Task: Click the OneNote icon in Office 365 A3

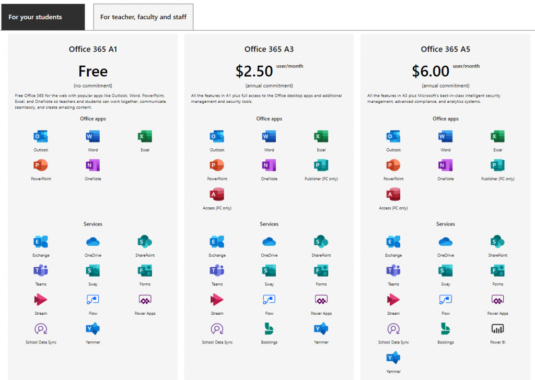Action: coord(269,165)
